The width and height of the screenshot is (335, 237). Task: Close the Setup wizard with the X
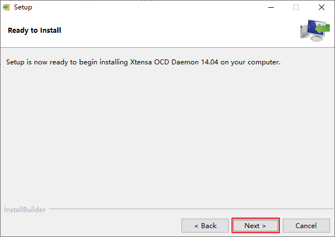[321, 7]
